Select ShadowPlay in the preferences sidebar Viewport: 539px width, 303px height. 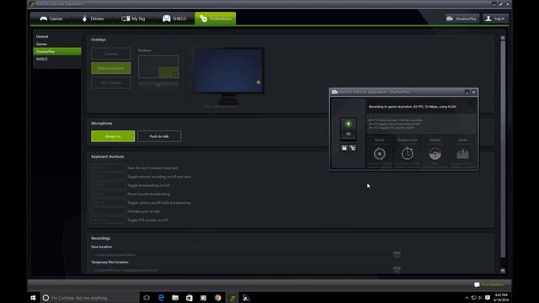tap(57, 51)
